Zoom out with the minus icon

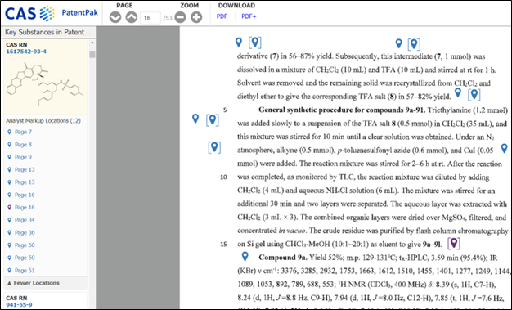point(180,17)
